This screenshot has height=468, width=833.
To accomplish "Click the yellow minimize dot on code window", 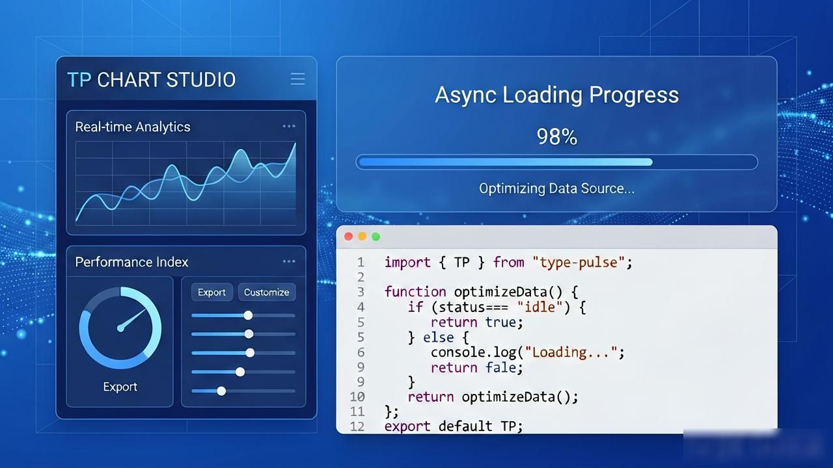I will tap(362, 237).
